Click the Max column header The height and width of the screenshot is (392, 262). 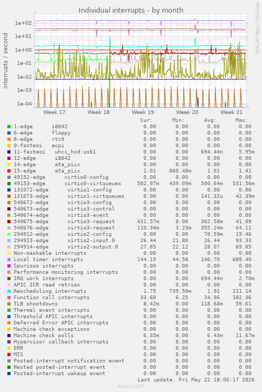(241, 120)
